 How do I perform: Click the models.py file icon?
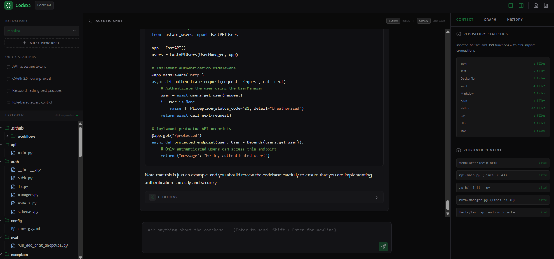[x=13, y=203]
